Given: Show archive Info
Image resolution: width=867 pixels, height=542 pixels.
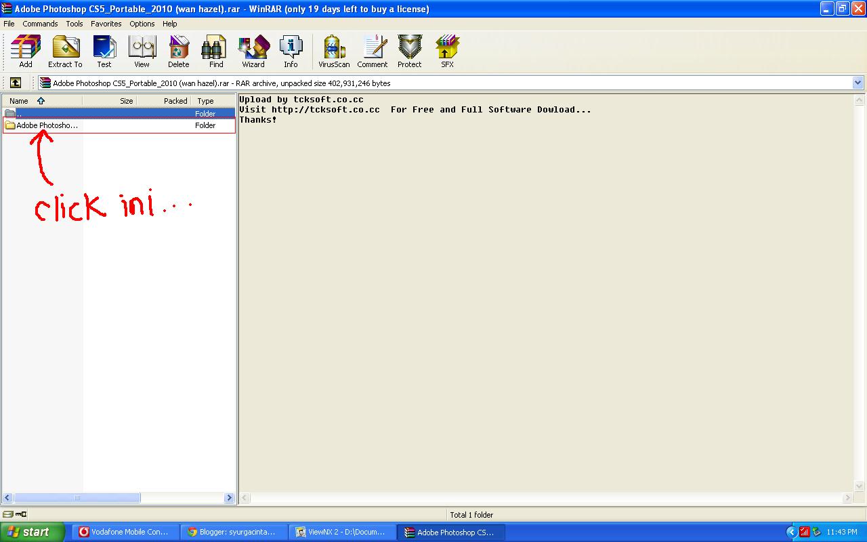Looking at the screenshot, I should coord(291,51).
